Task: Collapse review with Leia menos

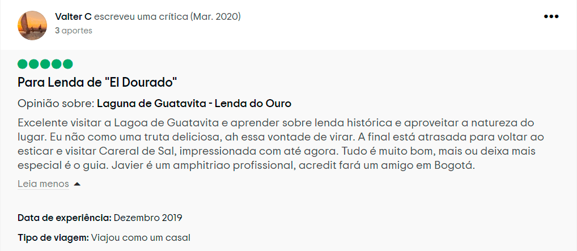Action: tap(43, 184)
